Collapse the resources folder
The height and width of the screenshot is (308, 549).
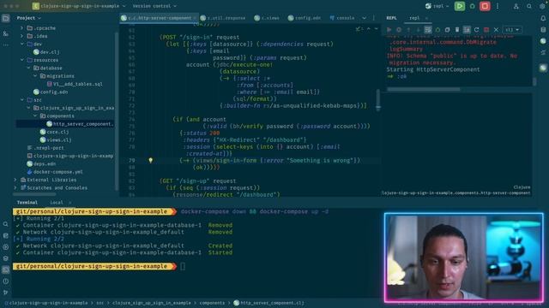click(21, 60)
